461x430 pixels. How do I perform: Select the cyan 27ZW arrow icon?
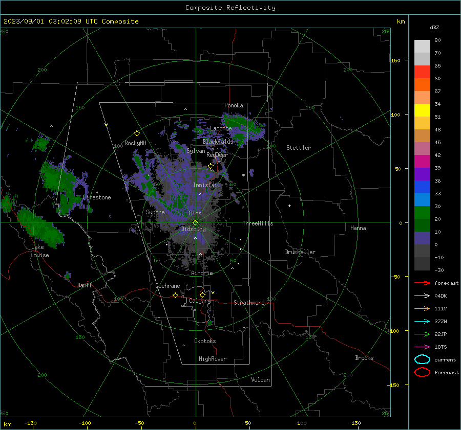(422, 322)
